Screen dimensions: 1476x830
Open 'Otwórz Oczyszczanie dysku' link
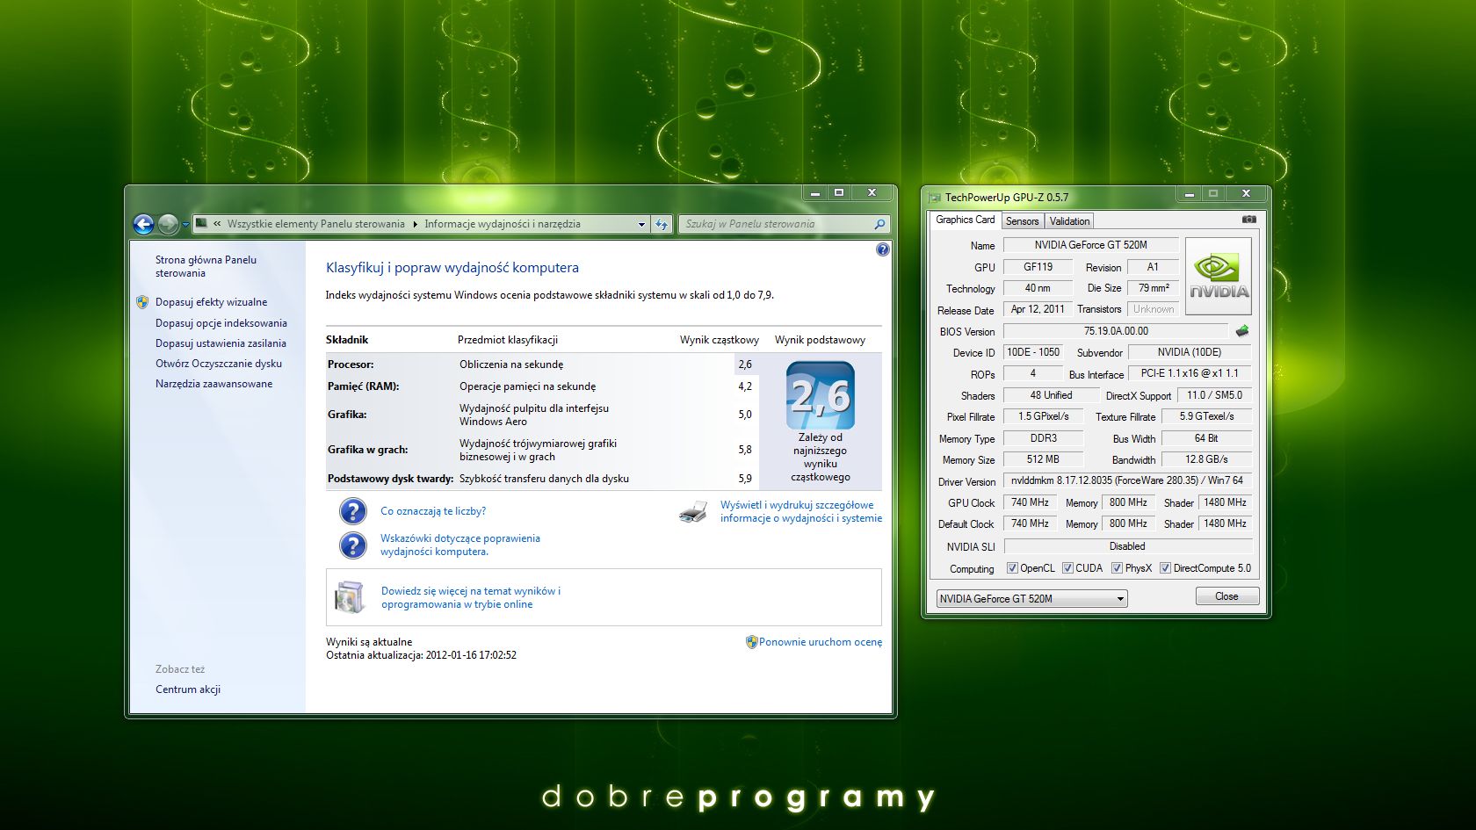(x=219, y=364)
